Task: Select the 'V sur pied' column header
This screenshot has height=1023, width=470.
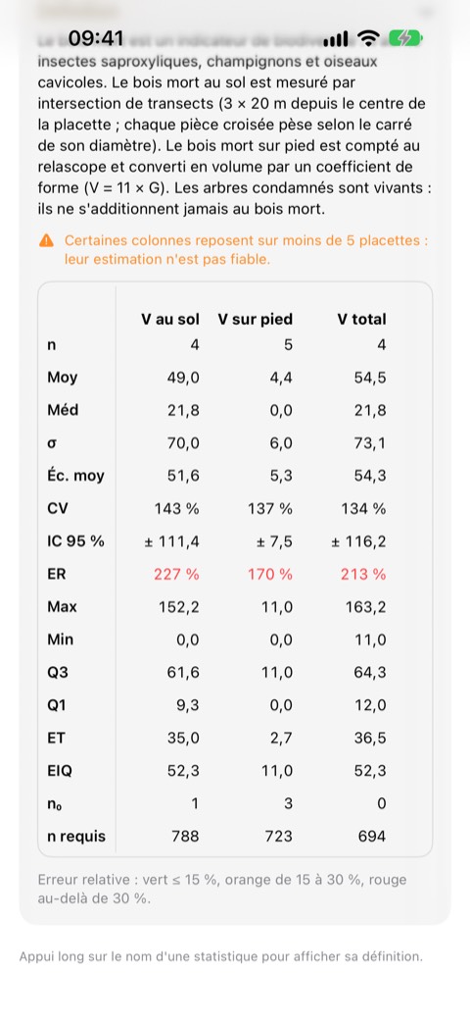Action: (256, 319)
